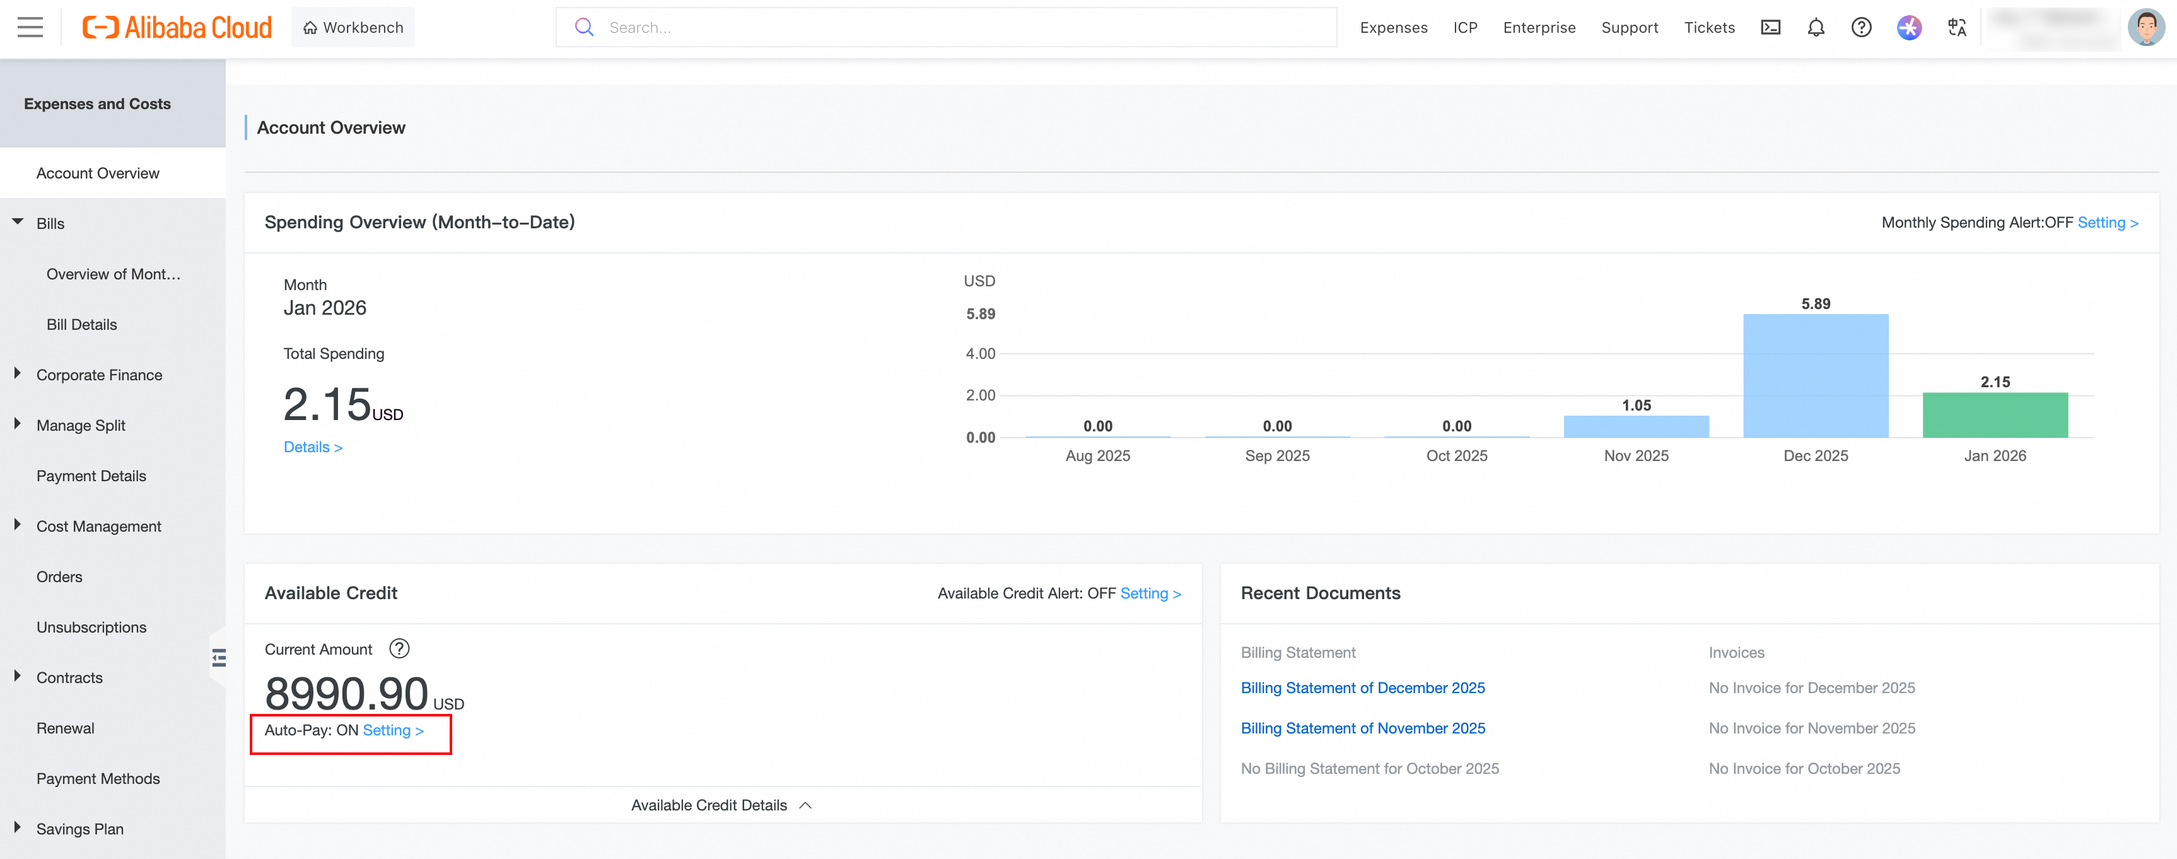Screen dimensions: 2177x859
Task: Click the Alibaba Cloud logo
Action: click(x=177, y=27)
